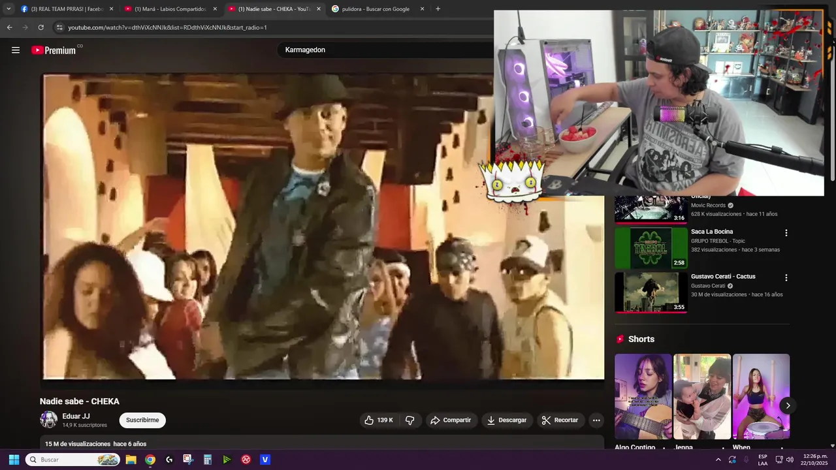Show next Shorts with right arrow

click(788, 405)
